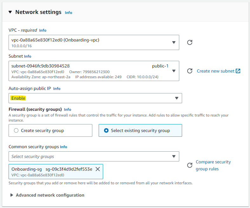Open the VPC dropdown
Screen dimensions: 250x208
tap(94, 42)
